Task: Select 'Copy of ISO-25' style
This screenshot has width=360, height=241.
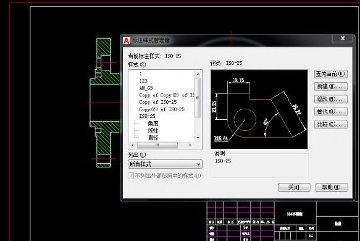Action: [x=158, y=102]
